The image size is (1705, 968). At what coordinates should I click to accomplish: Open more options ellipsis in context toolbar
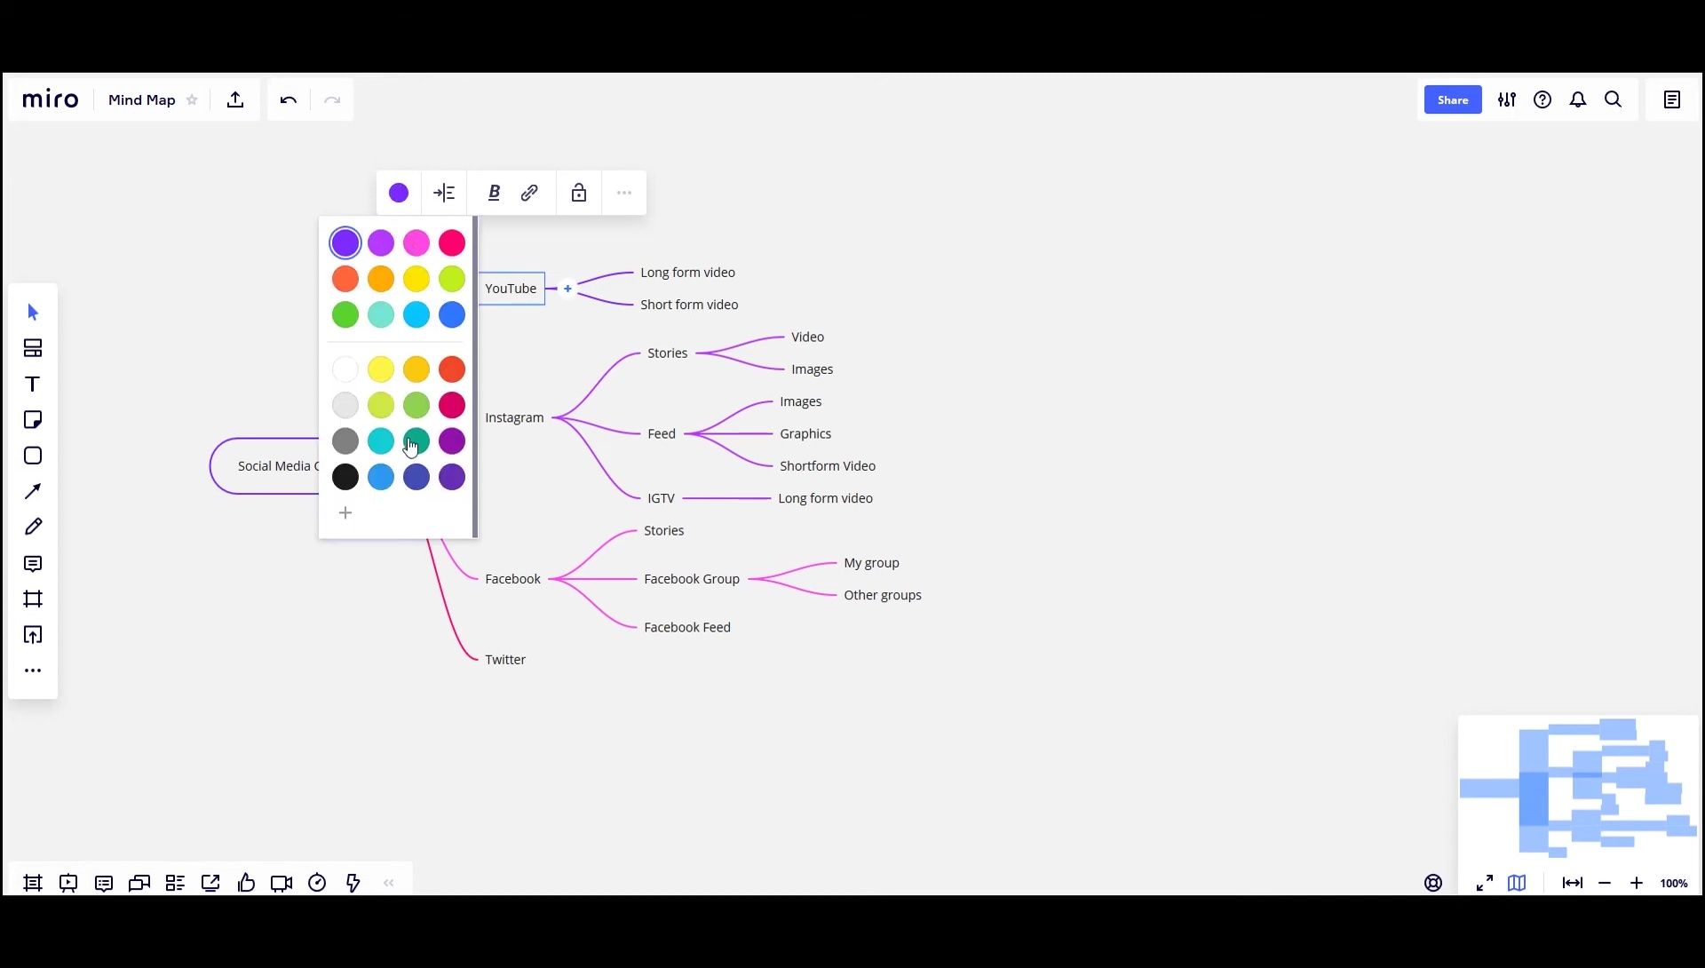[x=624, y=193]
